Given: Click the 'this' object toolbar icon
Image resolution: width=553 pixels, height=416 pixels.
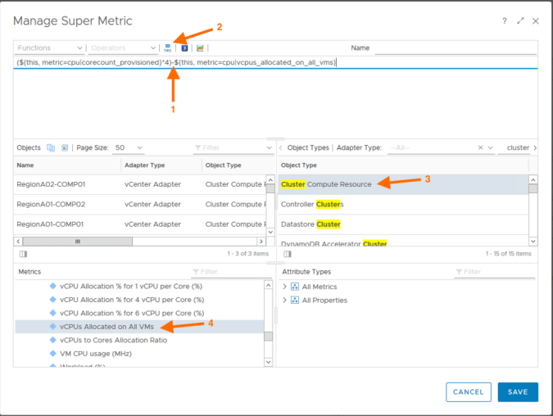Looking at the screenshot, I should (x=168, y=48).
